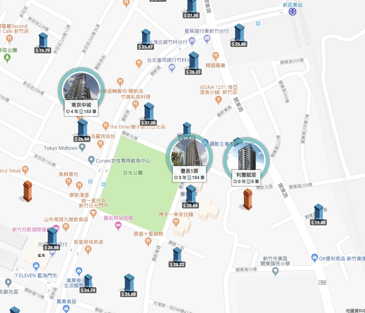Image resolution: width=365 pixels, height=313 pixels.
Task: Click the Curves女性專用健身中心 location pin
Action: 91,160
